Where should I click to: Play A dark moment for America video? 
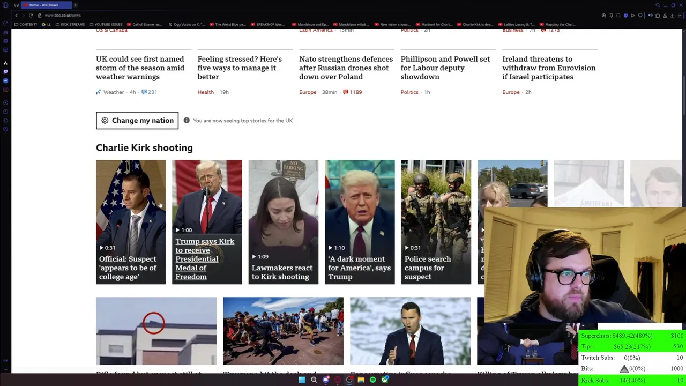360,222
